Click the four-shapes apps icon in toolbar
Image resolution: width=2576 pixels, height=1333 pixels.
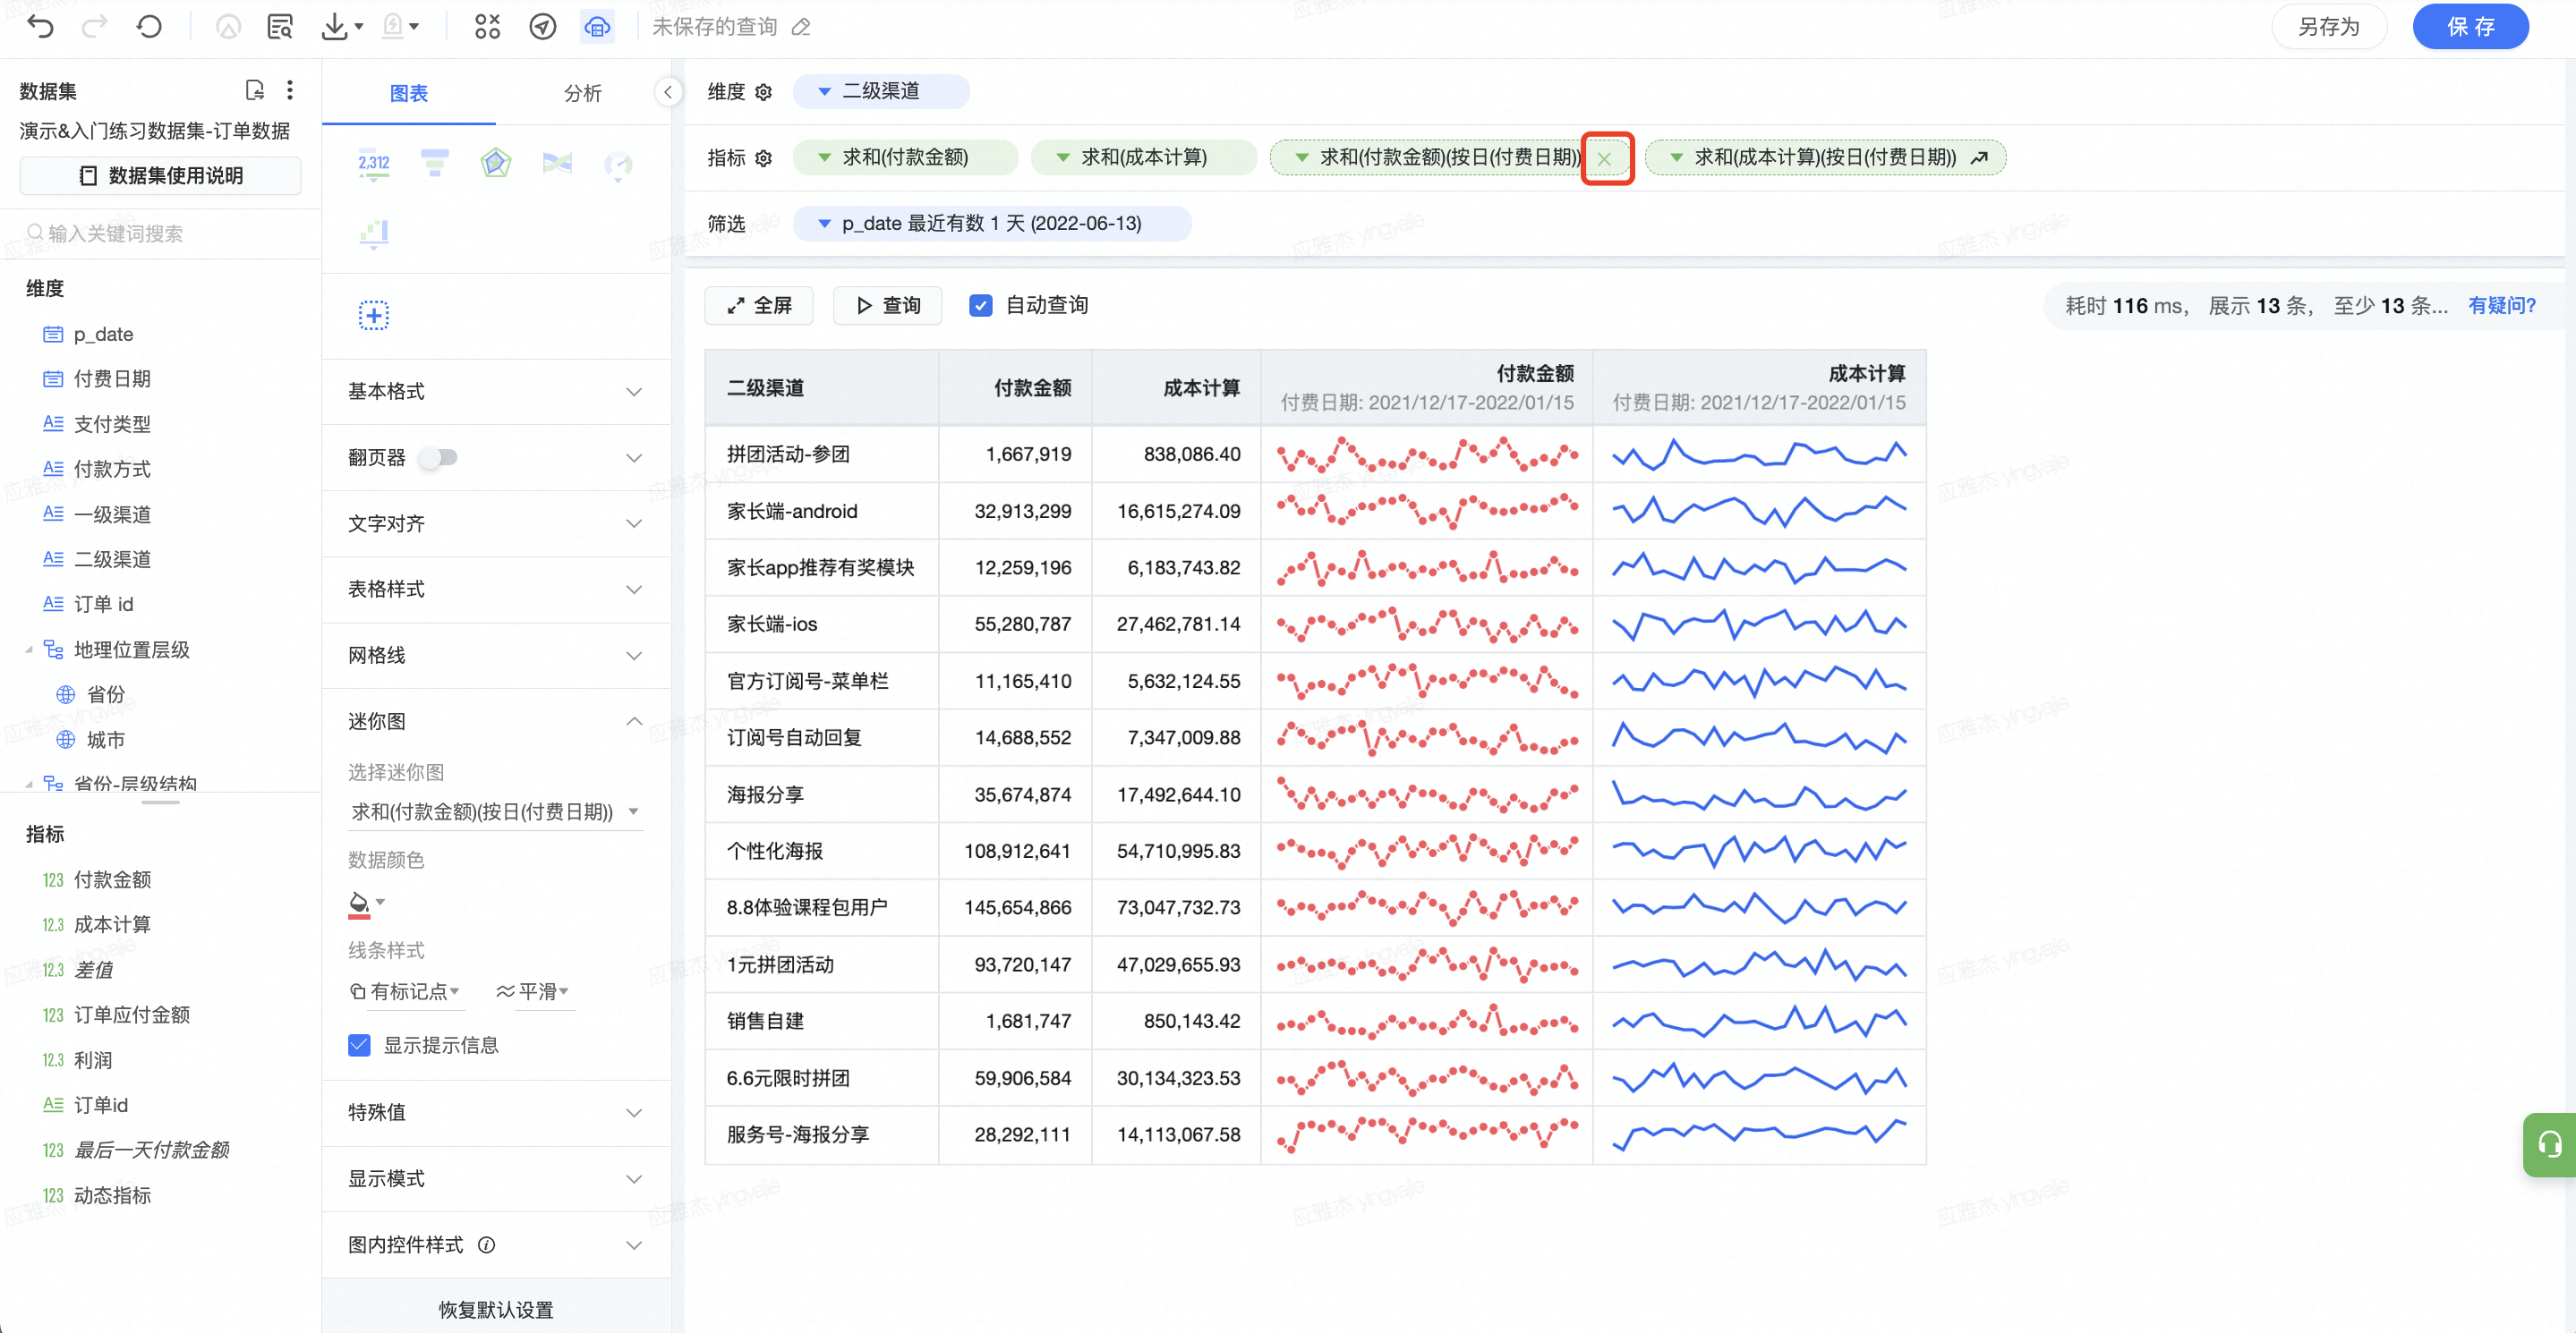click(x=487, y=27)
